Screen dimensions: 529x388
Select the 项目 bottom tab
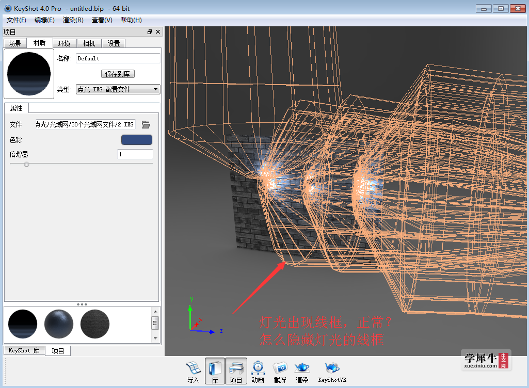[58, 351]
